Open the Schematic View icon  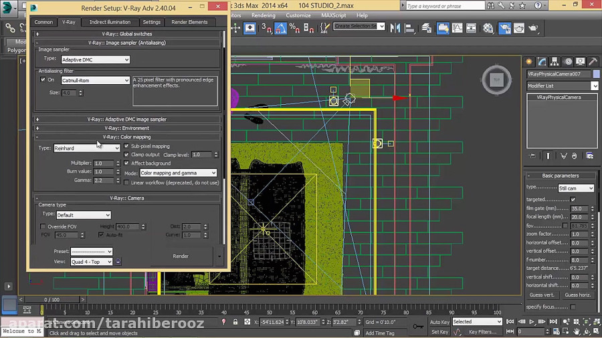(471, 28)
